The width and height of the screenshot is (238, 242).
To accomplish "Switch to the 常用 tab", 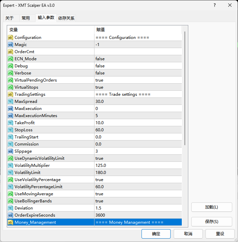I will click(x=27, y=18).
